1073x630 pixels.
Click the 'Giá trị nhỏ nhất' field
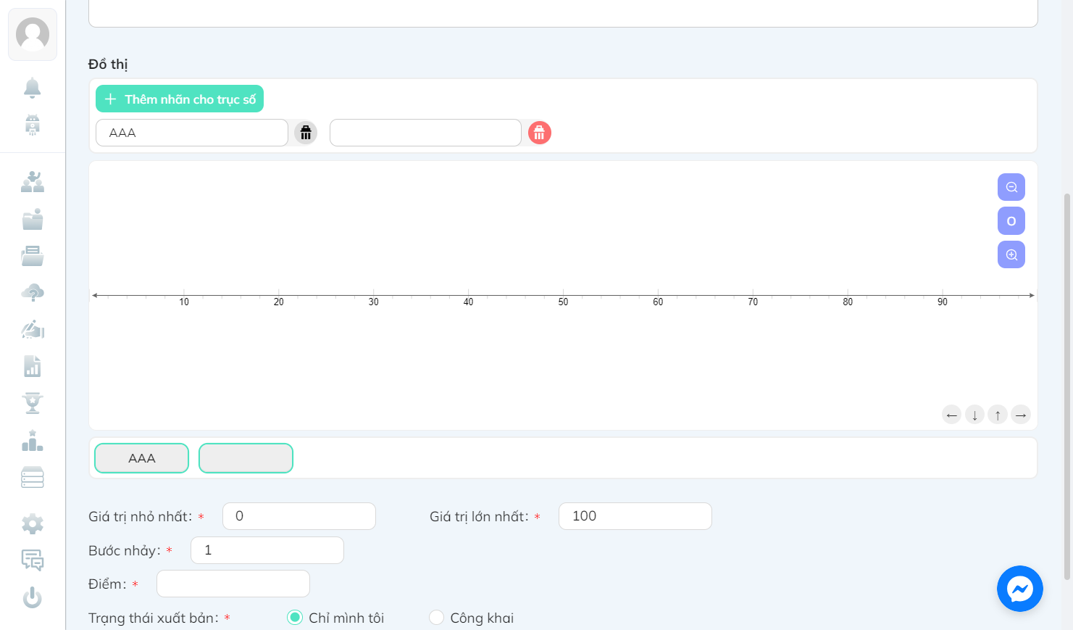click(x=299, y=516)
